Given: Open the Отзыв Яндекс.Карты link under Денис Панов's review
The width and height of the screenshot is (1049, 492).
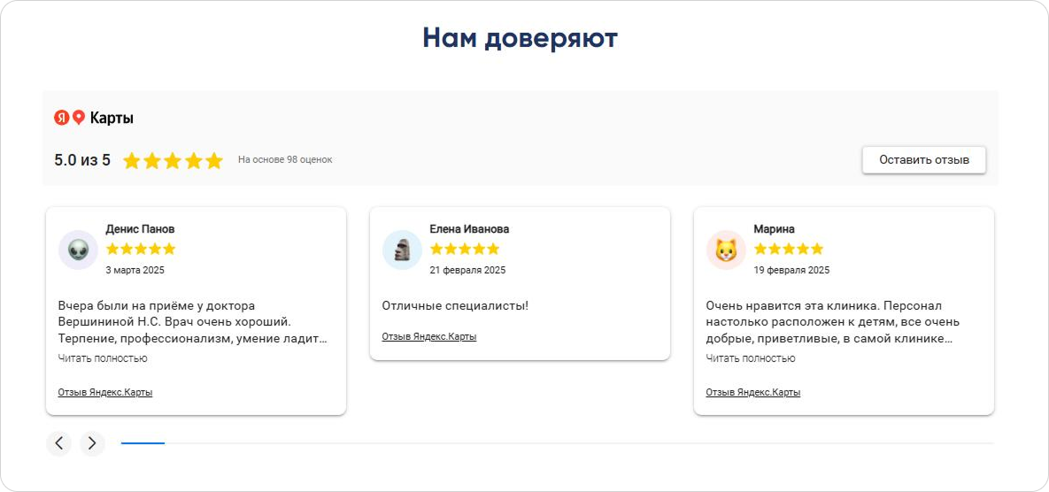Looking at the screenshot, I should [105, 392].
